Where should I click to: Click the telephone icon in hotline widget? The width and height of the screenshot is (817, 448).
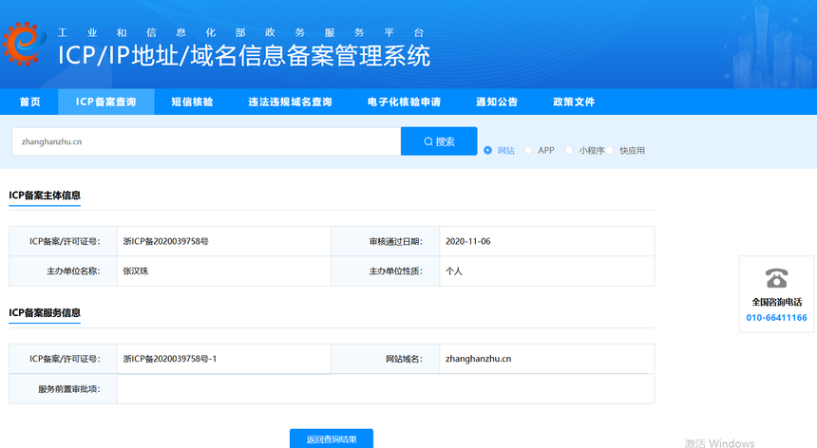(776, 278)
